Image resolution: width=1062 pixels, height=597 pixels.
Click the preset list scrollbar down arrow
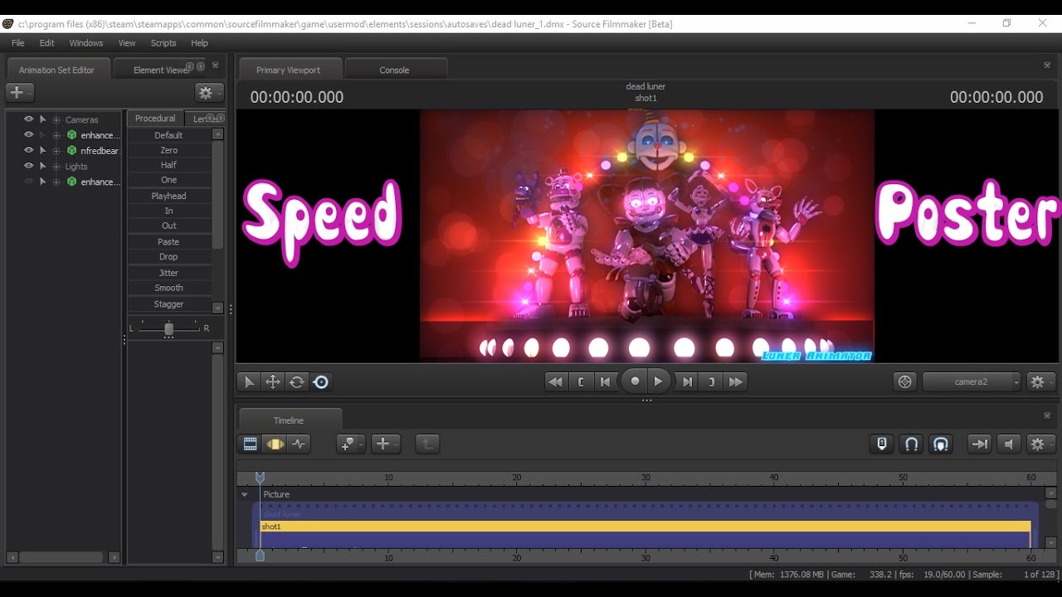[218, 308]
